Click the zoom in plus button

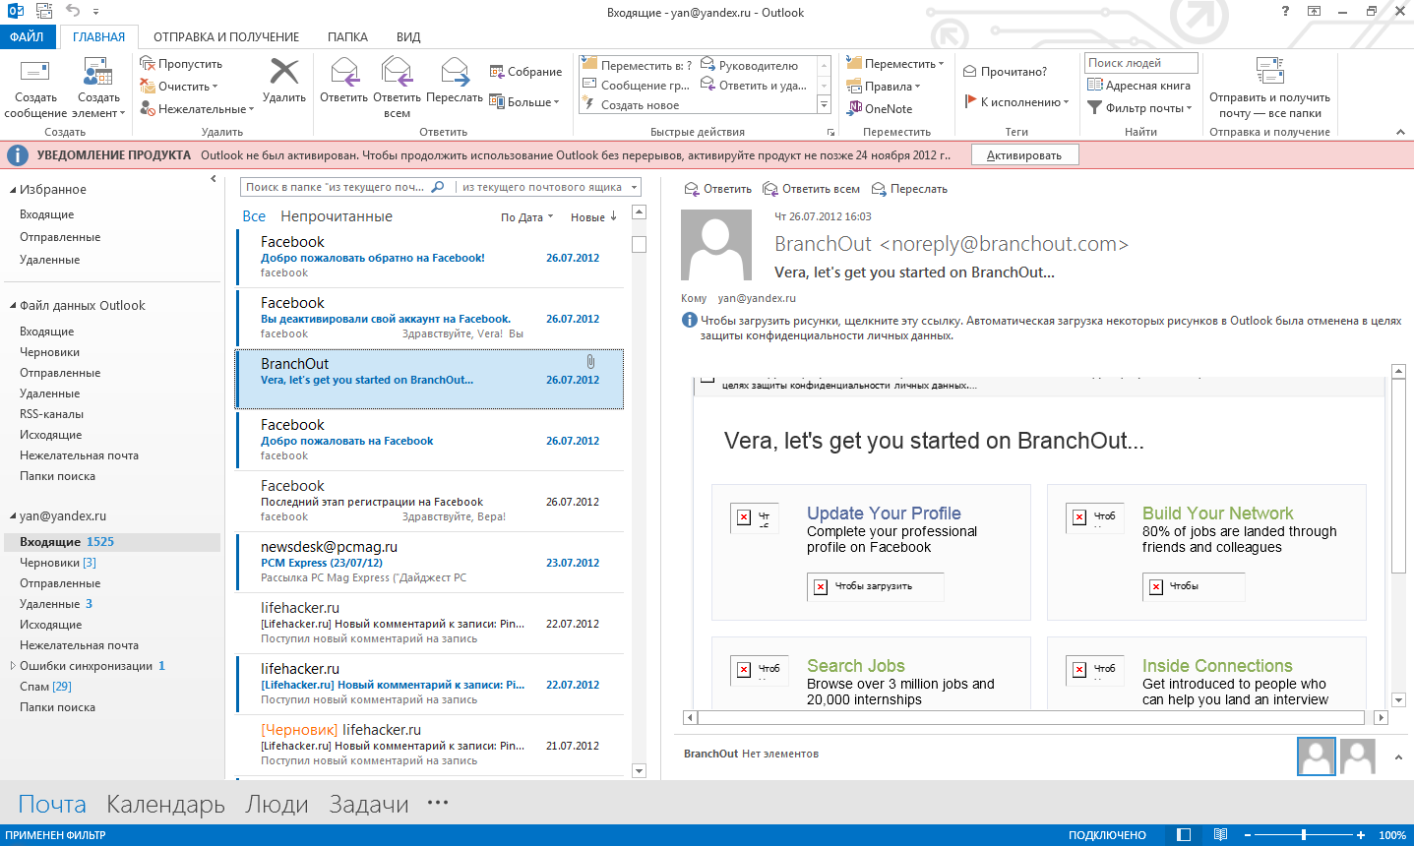click(1361, 835)
